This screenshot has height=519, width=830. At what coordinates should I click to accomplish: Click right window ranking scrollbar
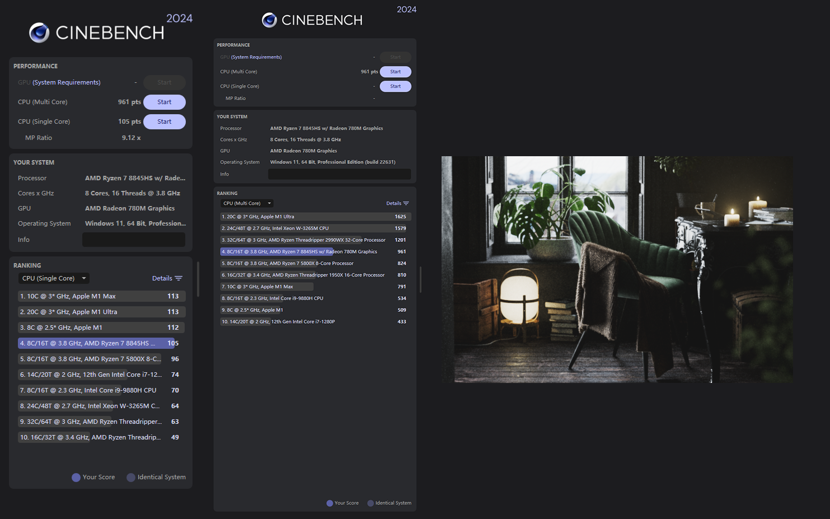[x=420, y=280]
